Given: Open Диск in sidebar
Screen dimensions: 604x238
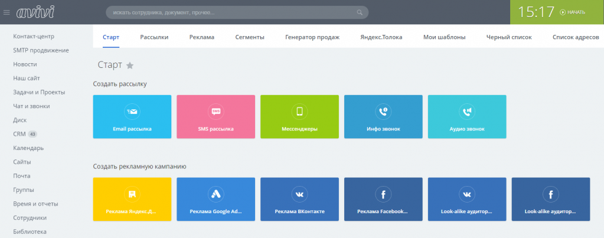Looking at the screenshot, I should coord(20,120).
